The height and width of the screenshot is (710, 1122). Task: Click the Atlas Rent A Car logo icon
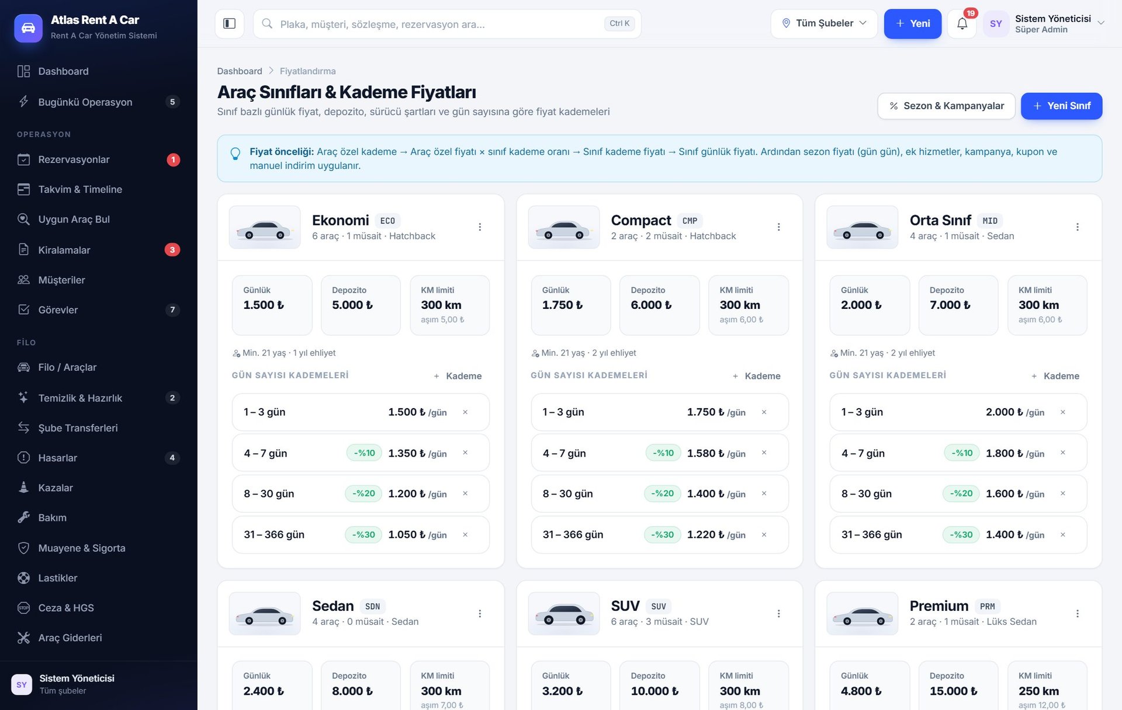click(28, 28)
